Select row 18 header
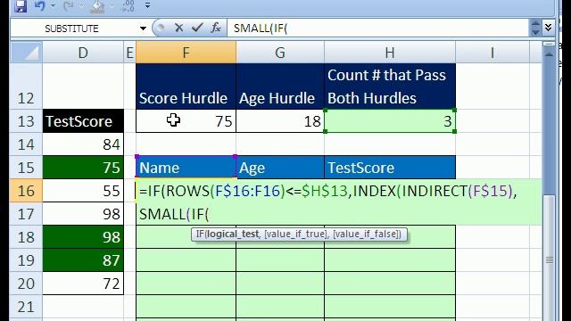The height and width of the screenshot is (321, 571). pos(26,237)
